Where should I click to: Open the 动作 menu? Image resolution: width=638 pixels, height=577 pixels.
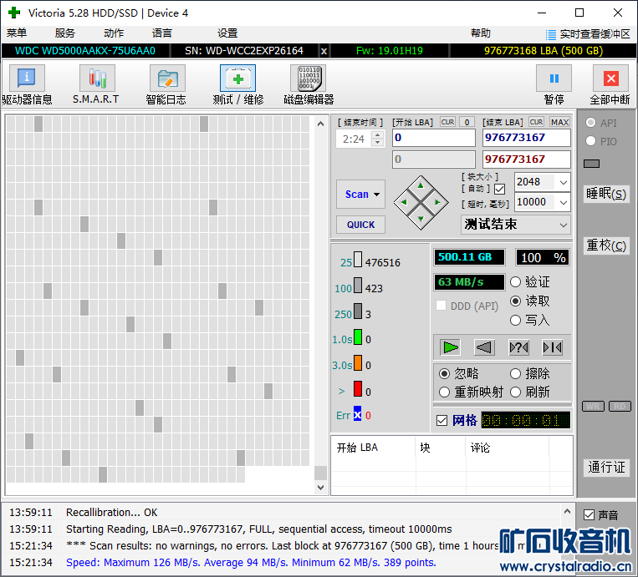pos(114,33)
